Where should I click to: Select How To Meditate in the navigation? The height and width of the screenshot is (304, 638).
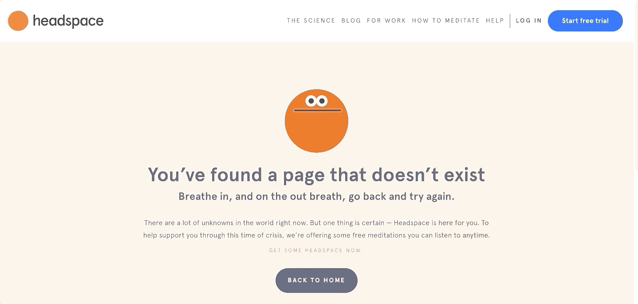point(446,20)
